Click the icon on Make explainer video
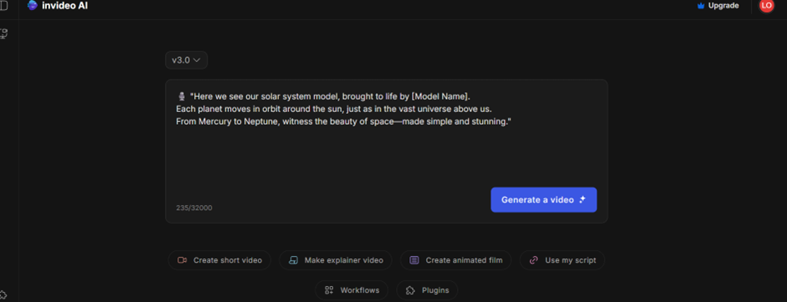Image resolution: width=787 pixels, height=302 pixels. point(293,260)
